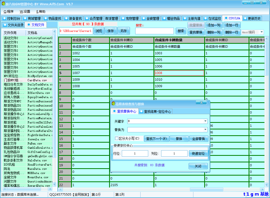
Task: Click the 基地 link in status bar
Action: click(x=265, y=194)
